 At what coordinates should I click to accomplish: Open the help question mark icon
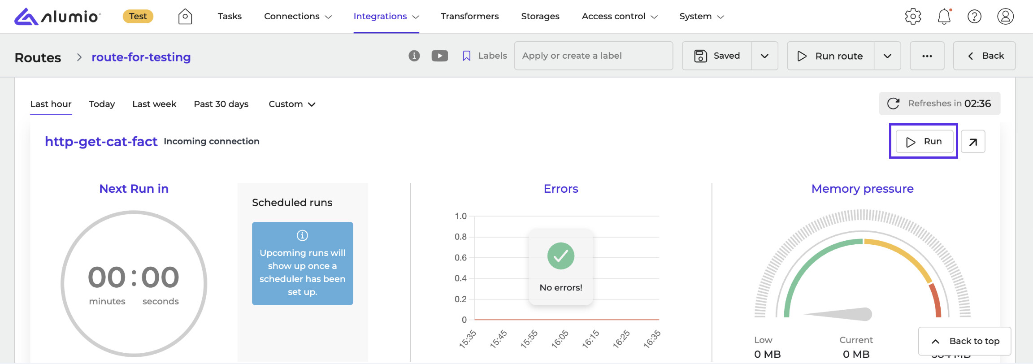(x=974, y=17)
